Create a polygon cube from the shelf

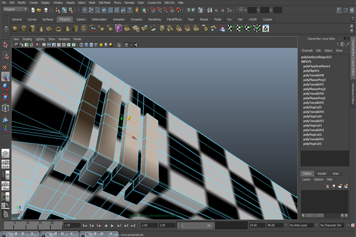click(x=24, y=28)
